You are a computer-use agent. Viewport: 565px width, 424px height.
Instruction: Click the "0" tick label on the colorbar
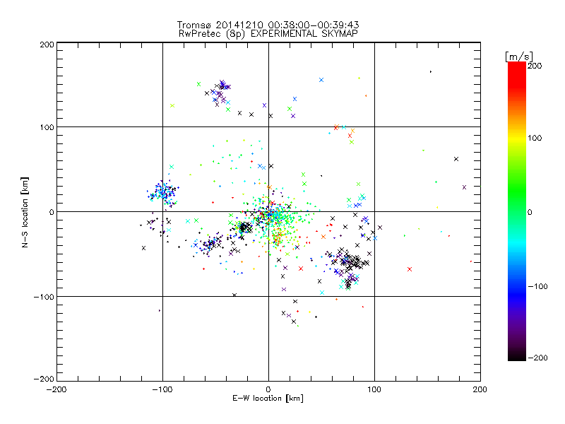[530, 213]
